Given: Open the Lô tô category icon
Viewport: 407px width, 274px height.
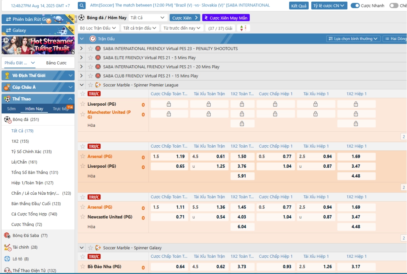Looking at the screenshot, I should [x=7, y=259].
